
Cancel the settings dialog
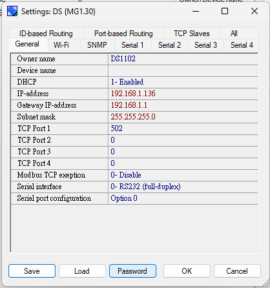coord(237,271)
